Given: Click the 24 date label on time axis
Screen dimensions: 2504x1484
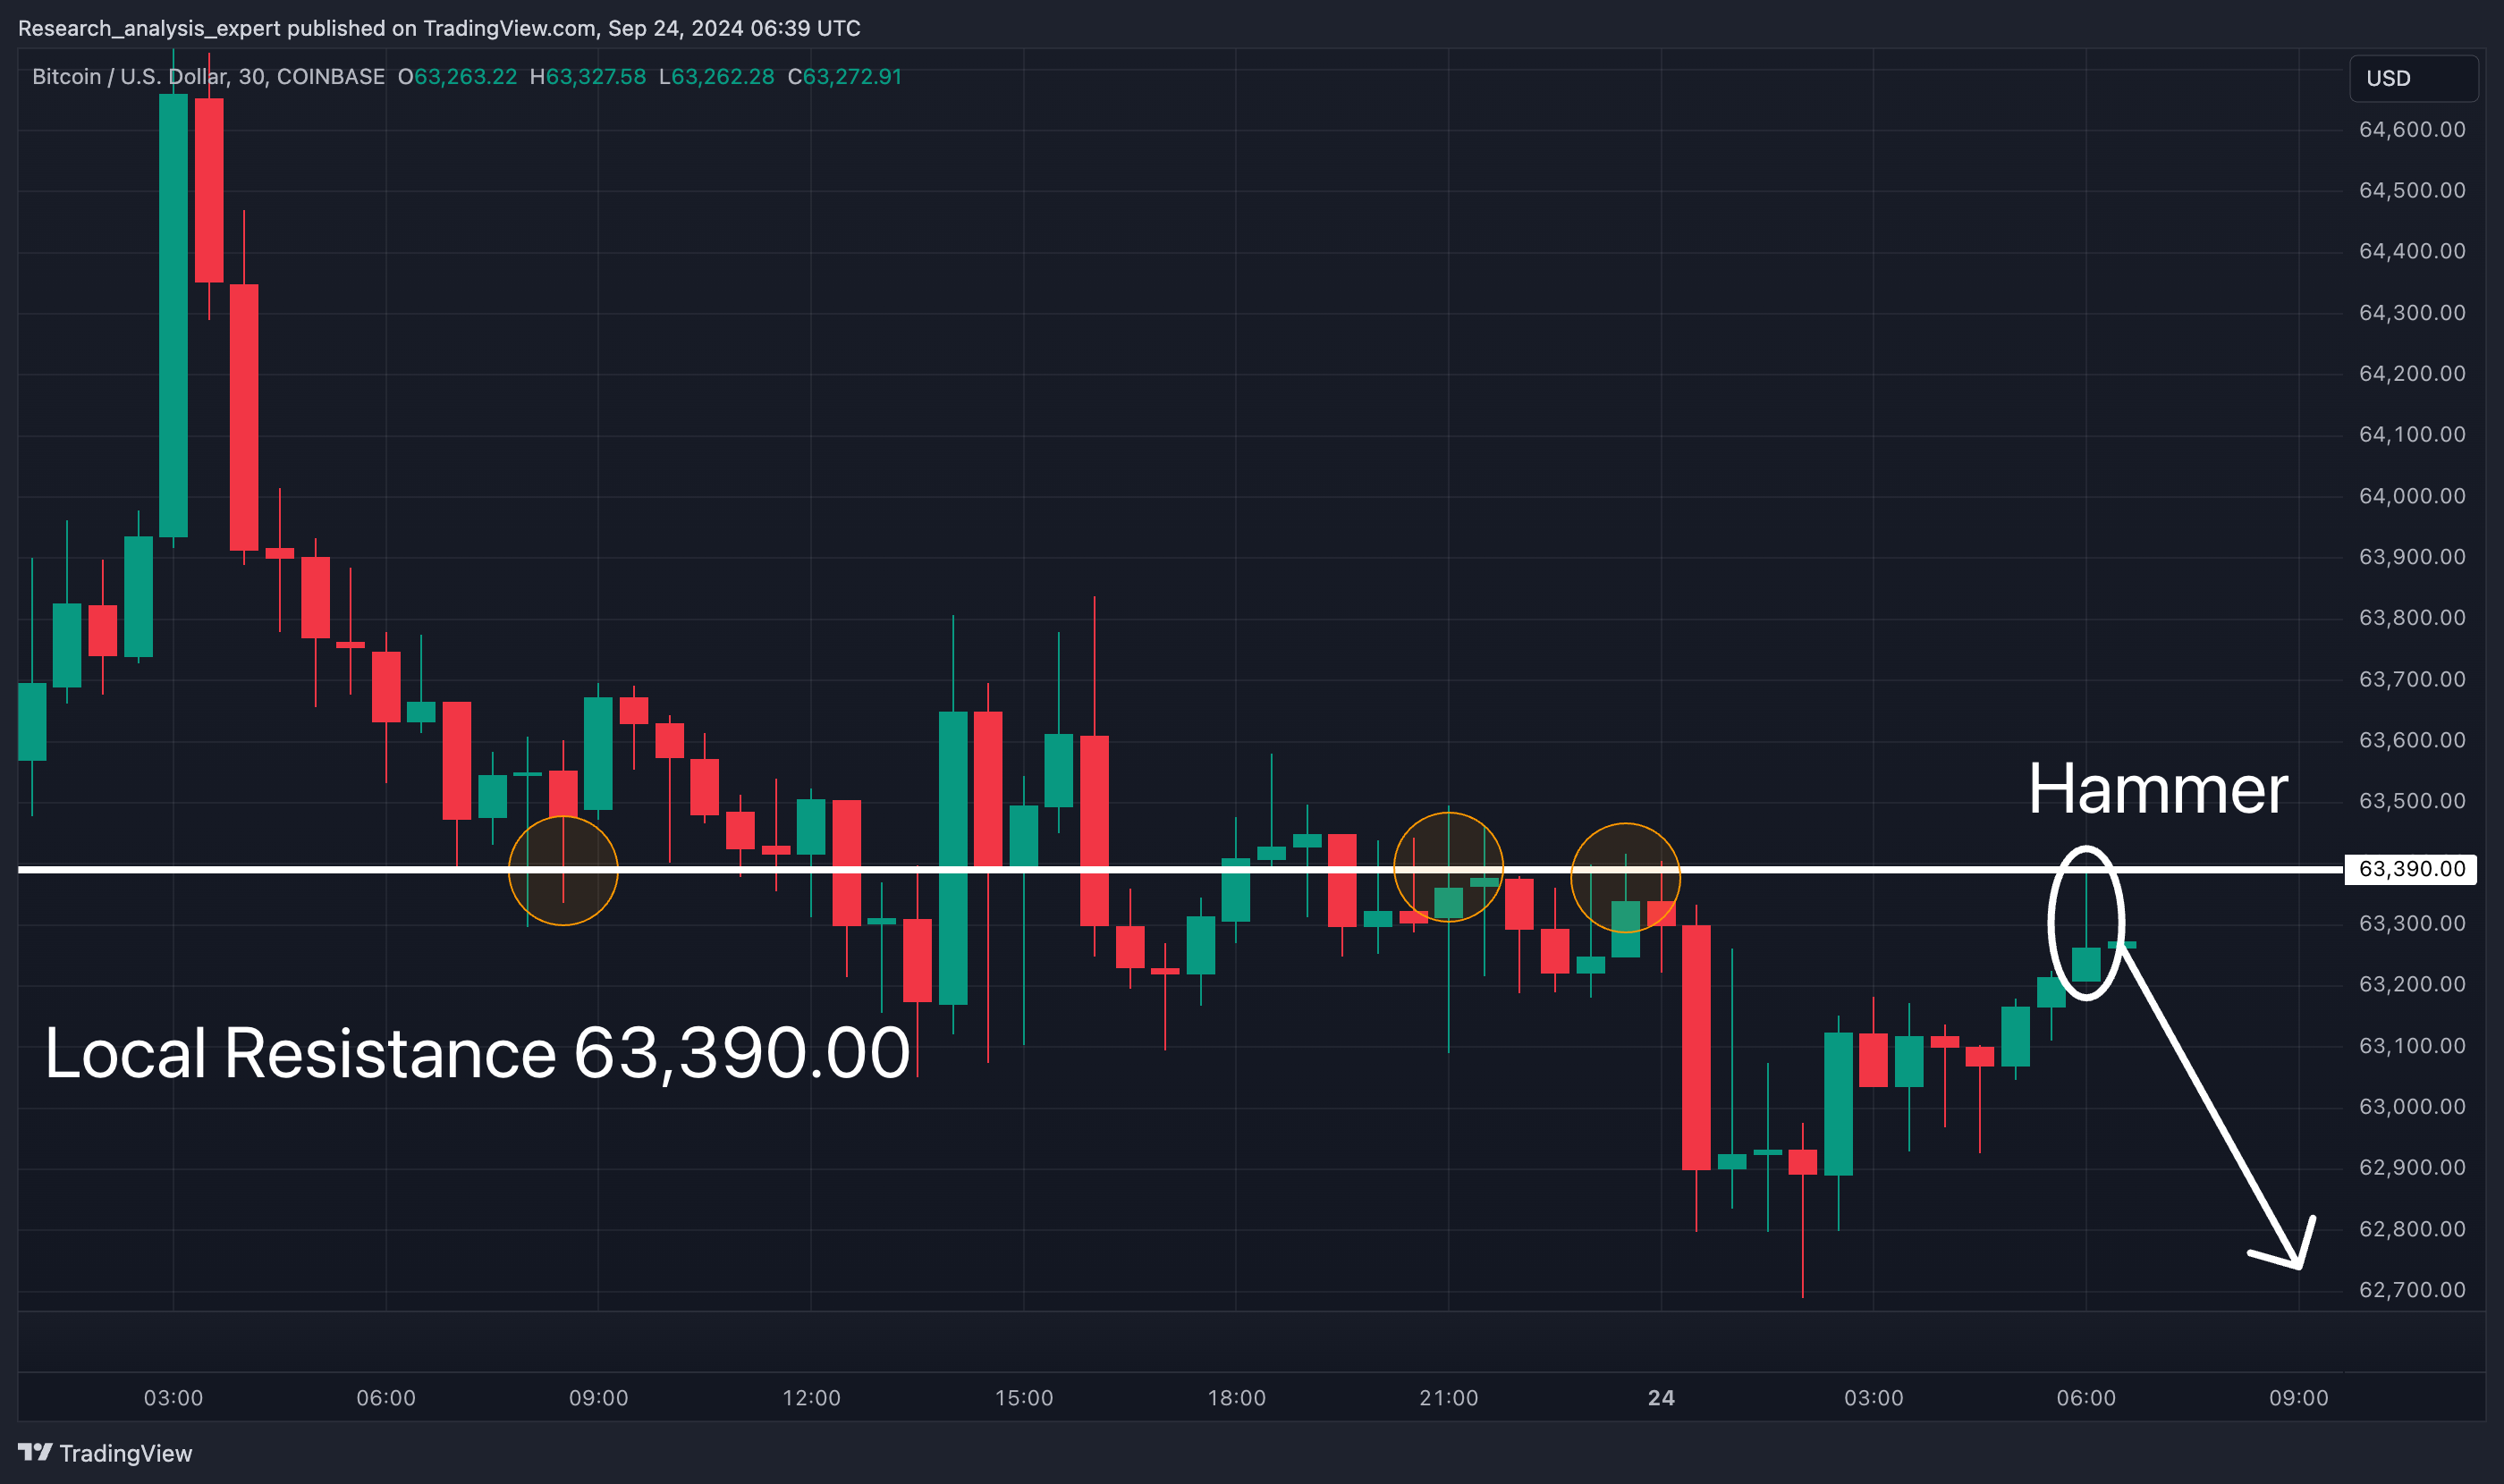Looking at the screenshot, I should click(x=1661, y=1398).
